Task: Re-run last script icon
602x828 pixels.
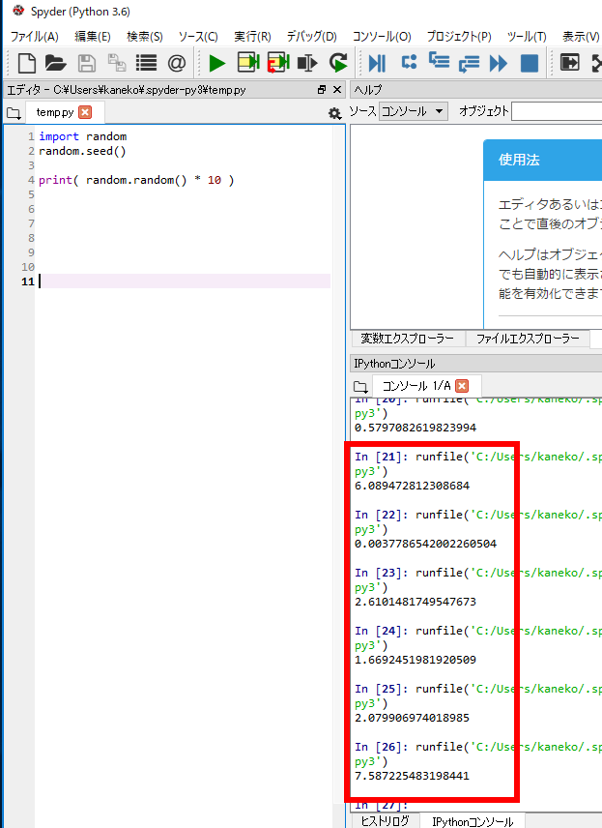Action: [x=338, y=62]
